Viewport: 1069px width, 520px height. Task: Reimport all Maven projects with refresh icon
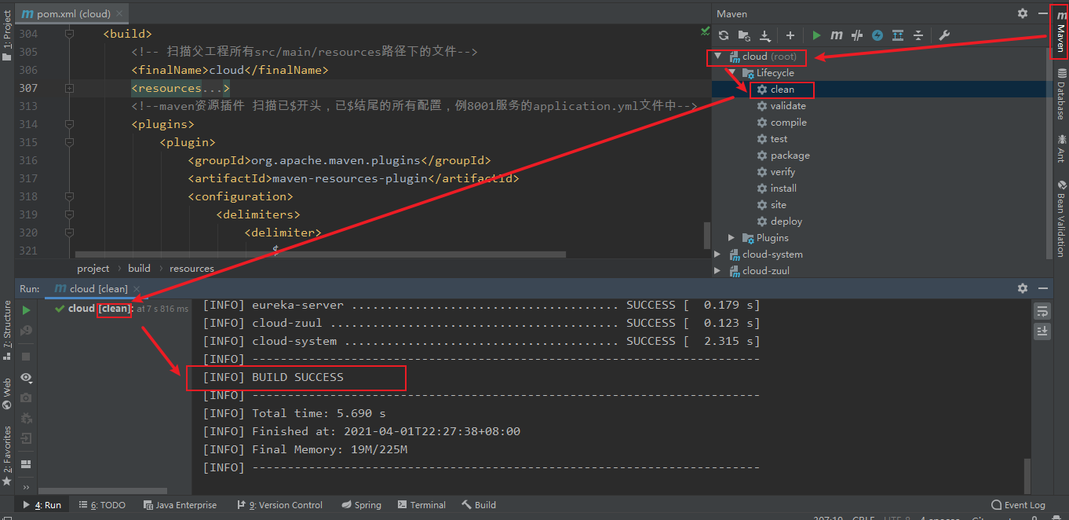click(724, 35)
